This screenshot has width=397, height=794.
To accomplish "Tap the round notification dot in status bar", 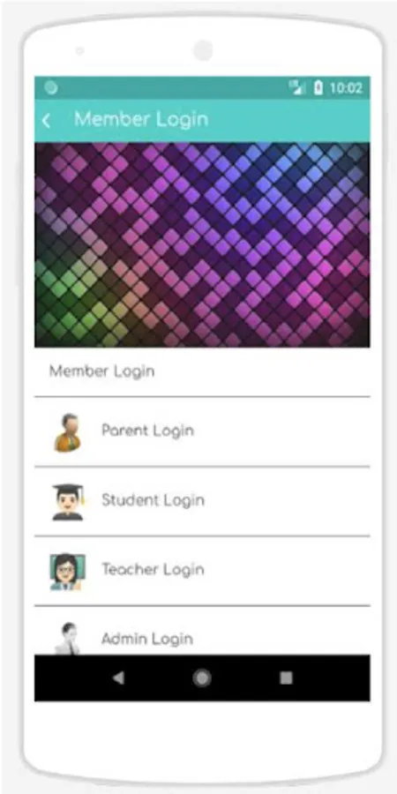I will tap(50, 87).
